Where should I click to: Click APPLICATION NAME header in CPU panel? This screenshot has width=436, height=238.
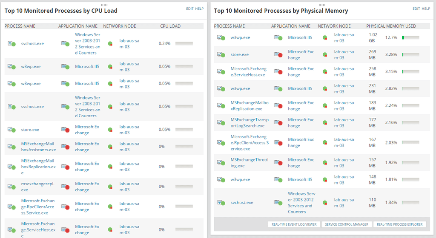(77, 26)
